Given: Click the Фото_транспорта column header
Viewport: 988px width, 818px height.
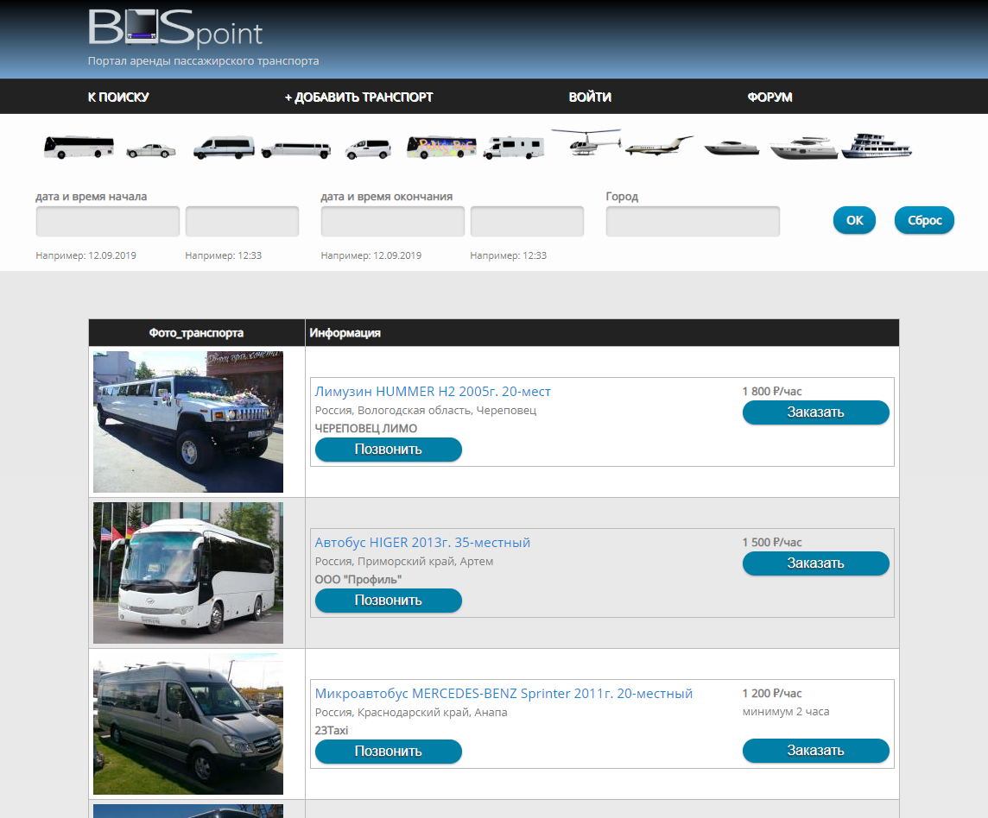Looking at the screenshot, I should pos(197,333).
